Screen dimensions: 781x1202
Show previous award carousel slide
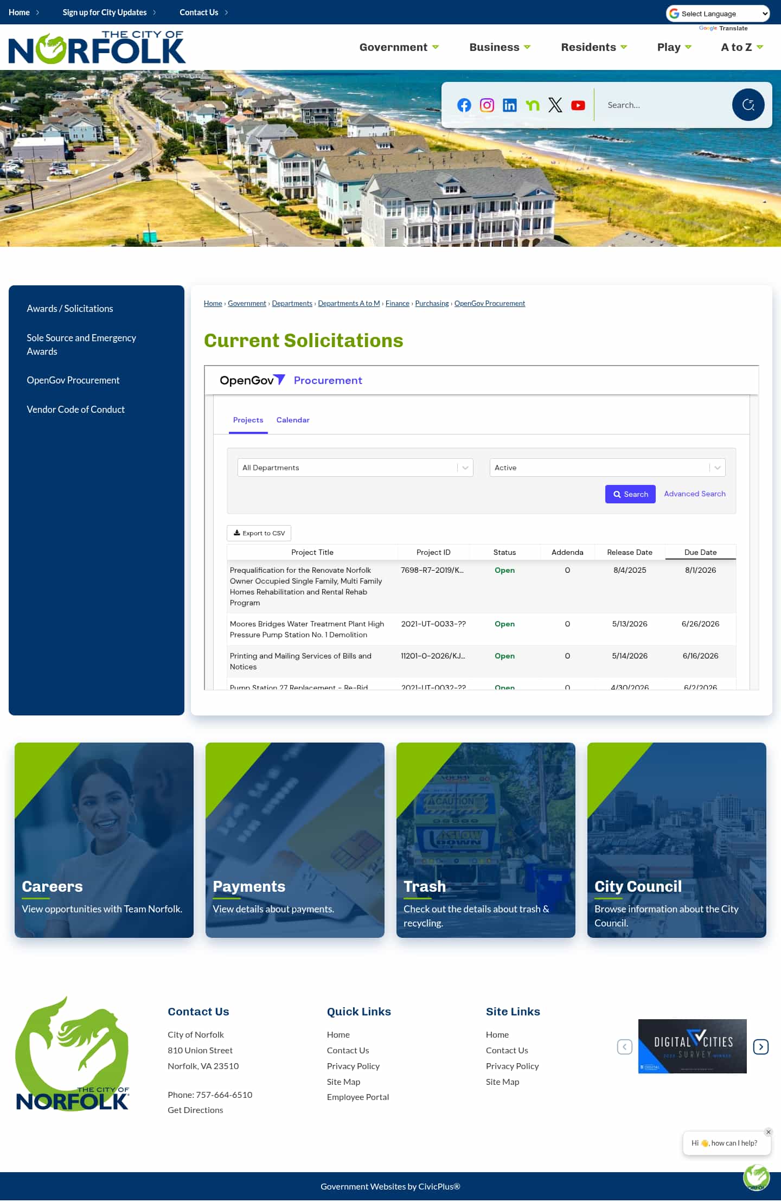click(625, 1047)
